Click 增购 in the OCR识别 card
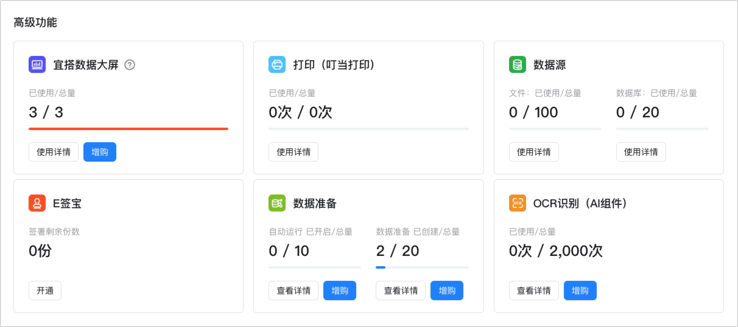738x327 pixels. pos(580,291)
